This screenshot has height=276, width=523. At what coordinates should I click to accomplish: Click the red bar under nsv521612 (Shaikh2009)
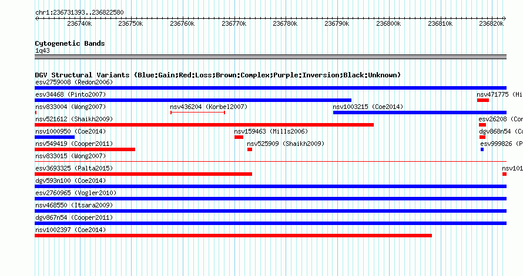204,125
